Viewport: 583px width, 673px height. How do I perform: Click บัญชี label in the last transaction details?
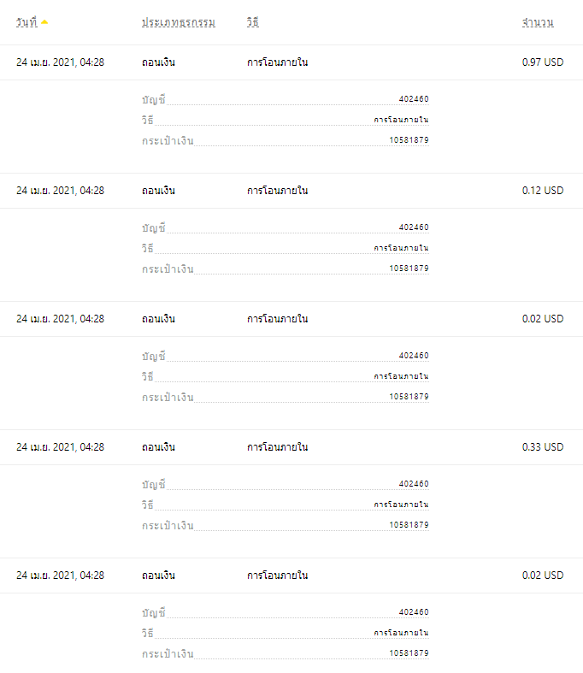[154, 612]
